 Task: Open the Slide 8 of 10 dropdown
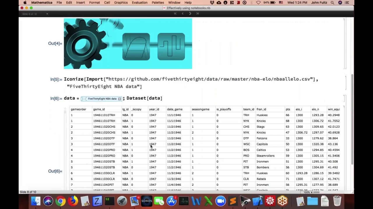tap(35, 14)
